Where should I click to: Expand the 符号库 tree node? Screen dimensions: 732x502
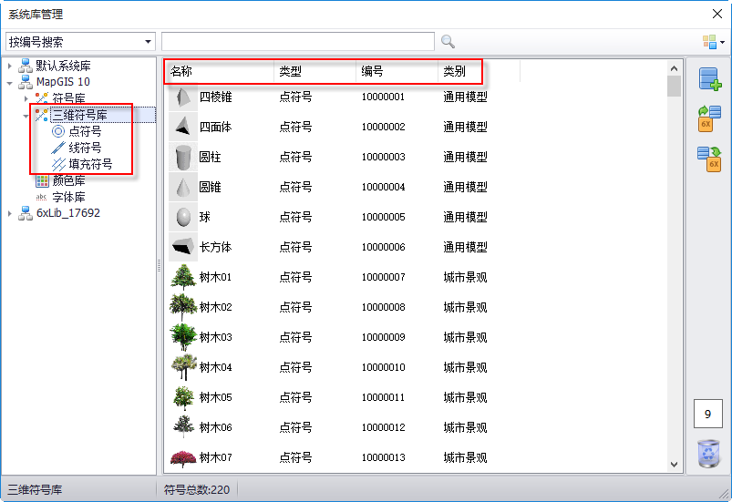26,98
